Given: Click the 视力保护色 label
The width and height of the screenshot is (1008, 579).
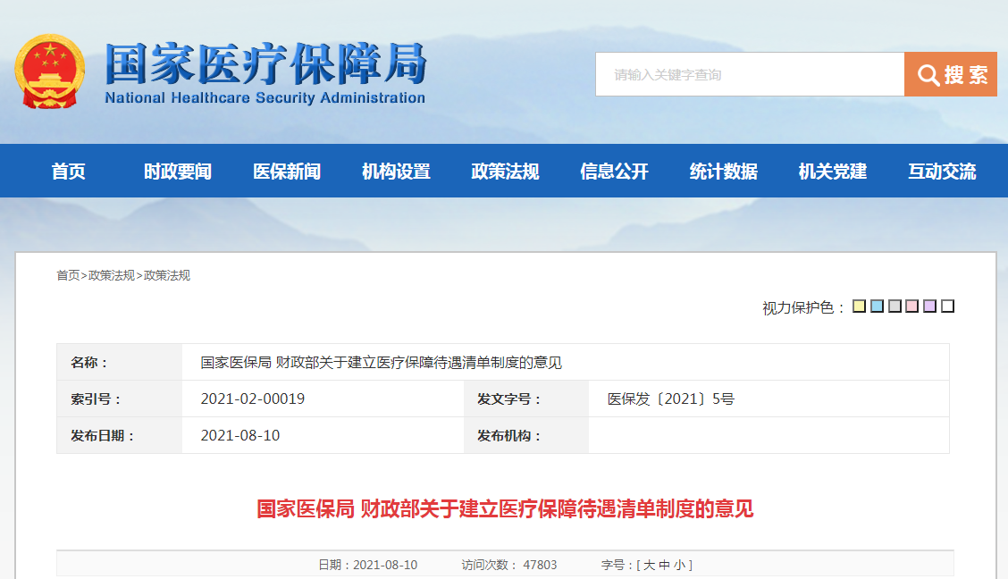Looking at the screenshot, I should tap(803, 307).
